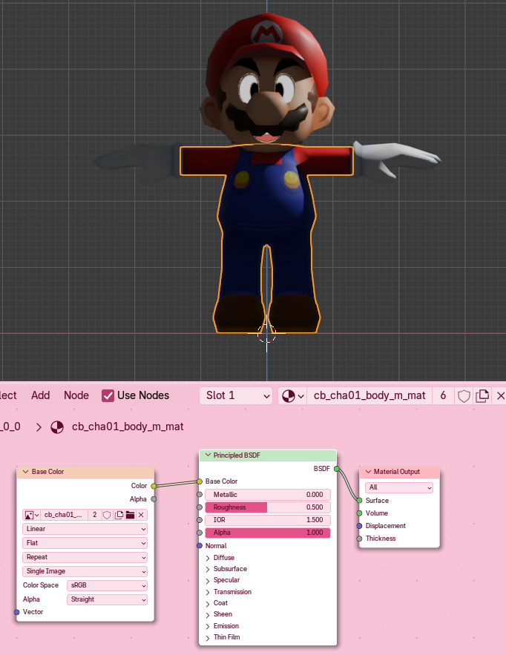Click the BSDF output socket
Image resolution: width=506 pixels, height=655 pixels.
(336, 469)
